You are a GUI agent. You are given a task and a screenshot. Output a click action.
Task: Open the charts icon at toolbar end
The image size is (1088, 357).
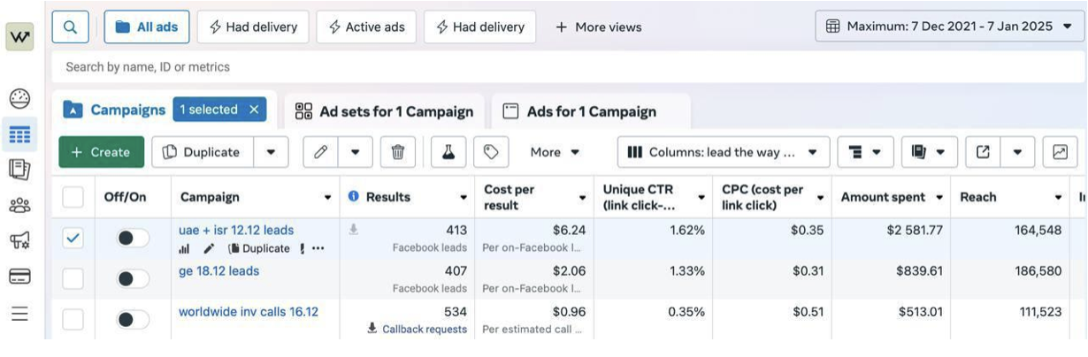tap(1060, 152)
